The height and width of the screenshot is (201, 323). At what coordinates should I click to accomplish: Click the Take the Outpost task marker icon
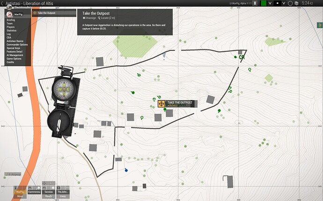(x=161, y=104)
